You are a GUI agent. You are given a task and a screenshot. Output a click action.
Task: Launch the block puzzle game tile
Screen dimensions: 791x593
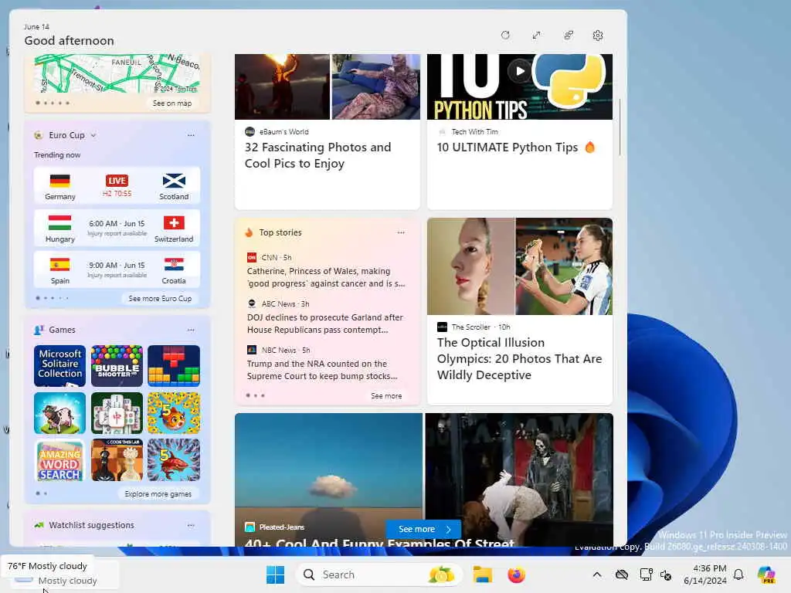pos(174,365)
